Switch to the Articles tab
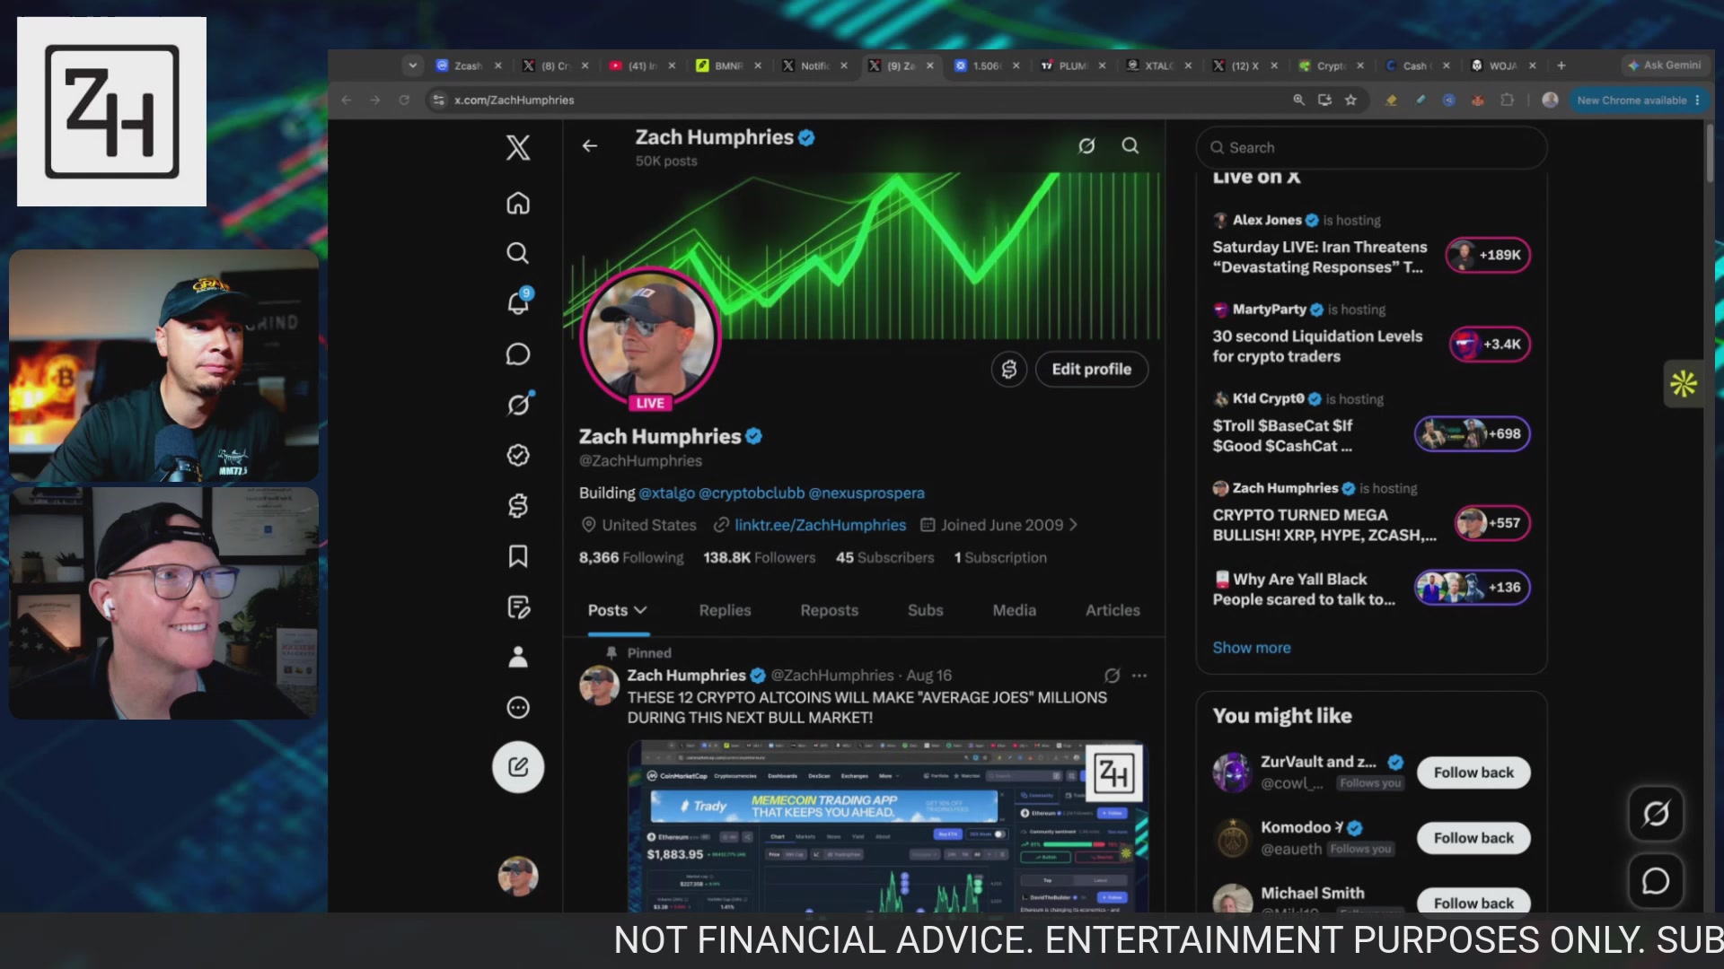The image size is (1724, 969). pyautogui.click(x=1113, y=610)
